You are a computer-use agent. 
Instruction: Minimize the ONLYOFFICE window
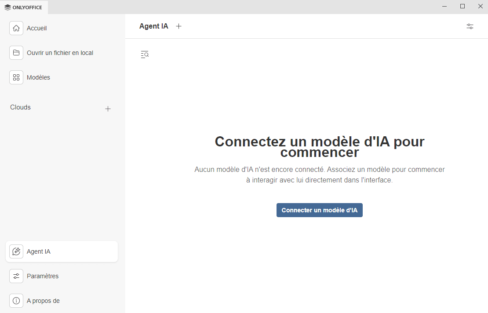(x=444, y=7)
